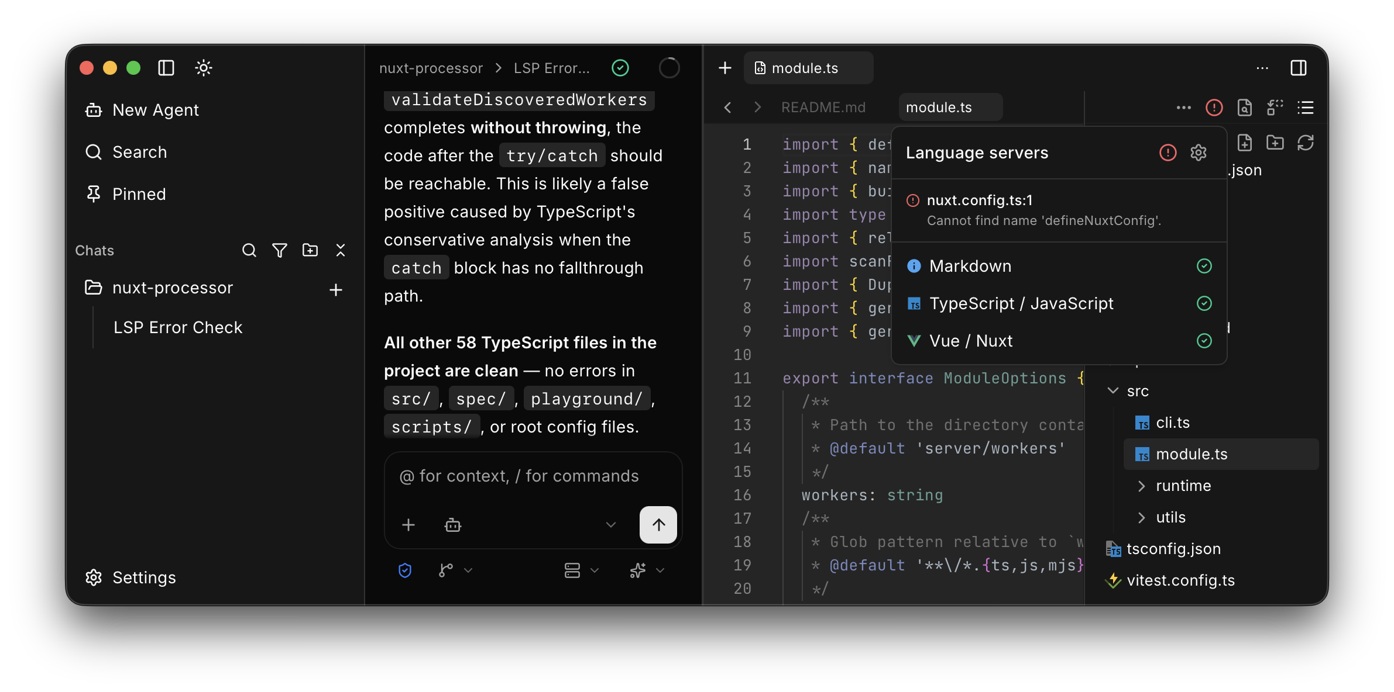Toggle the left sidebar panel icon
The height and width of the screenshot is (692, 1394).
(166, 68)
